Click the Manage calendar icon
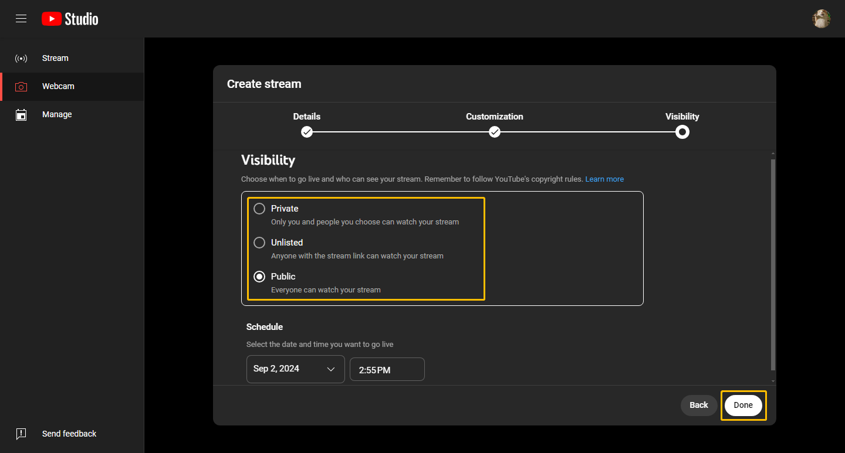 pos(21,115)
